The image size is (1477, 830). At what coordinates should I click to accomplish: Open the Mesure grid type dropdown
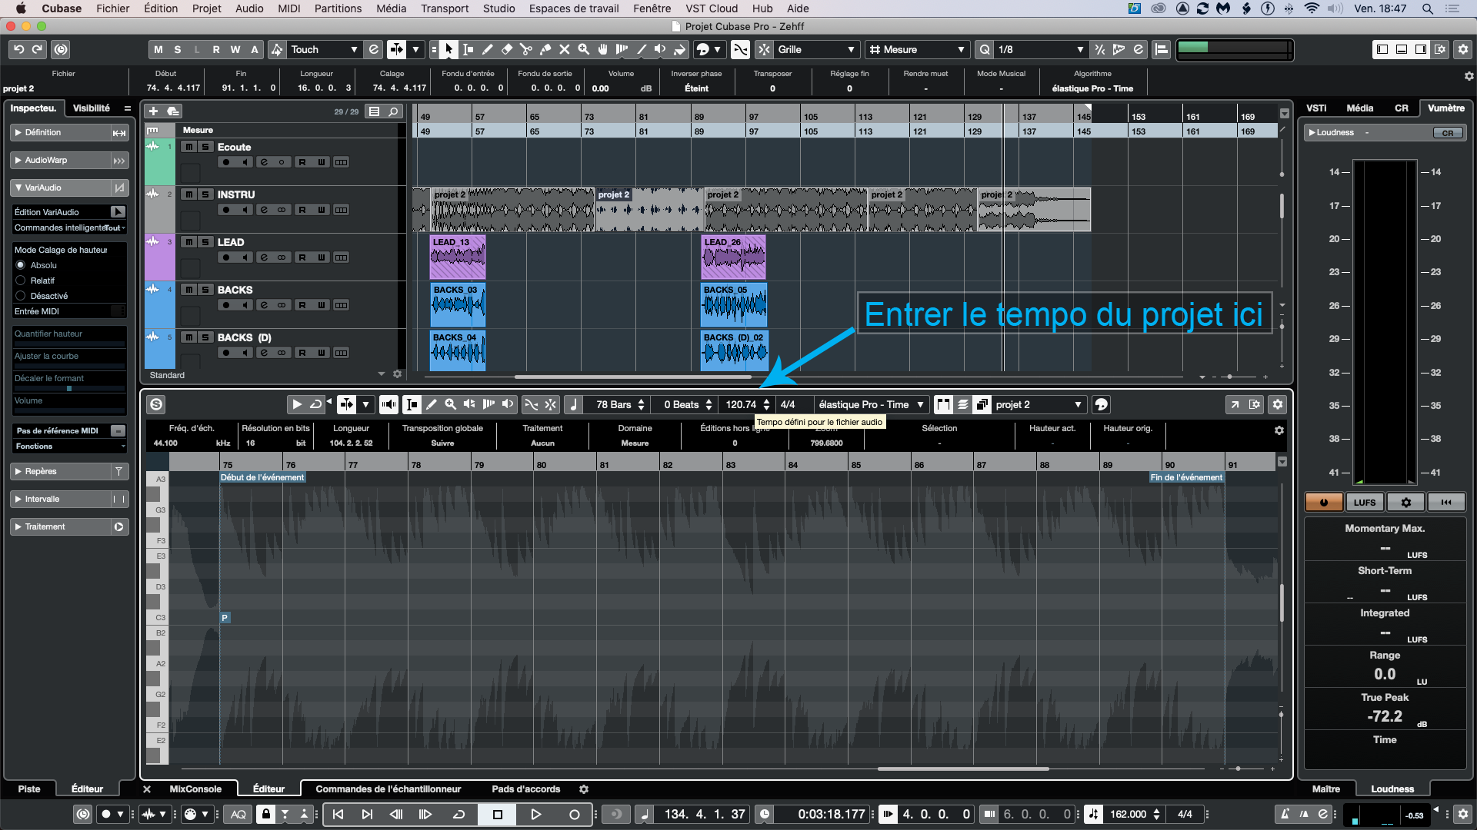point(916,49)
